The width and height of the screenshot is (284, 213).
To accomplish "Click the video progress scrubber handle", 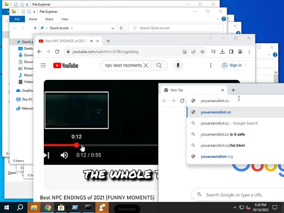I will (77, 145).
